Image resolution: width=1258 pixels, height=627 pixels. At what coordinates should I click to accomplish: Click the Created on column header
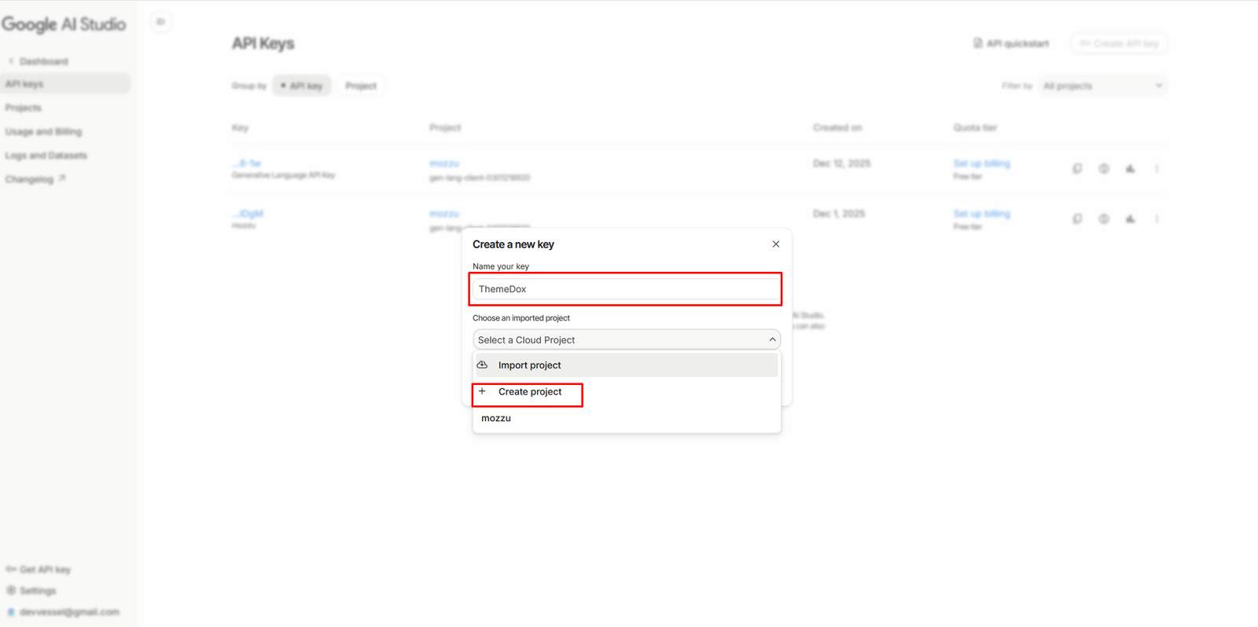[x=837, y=127]
